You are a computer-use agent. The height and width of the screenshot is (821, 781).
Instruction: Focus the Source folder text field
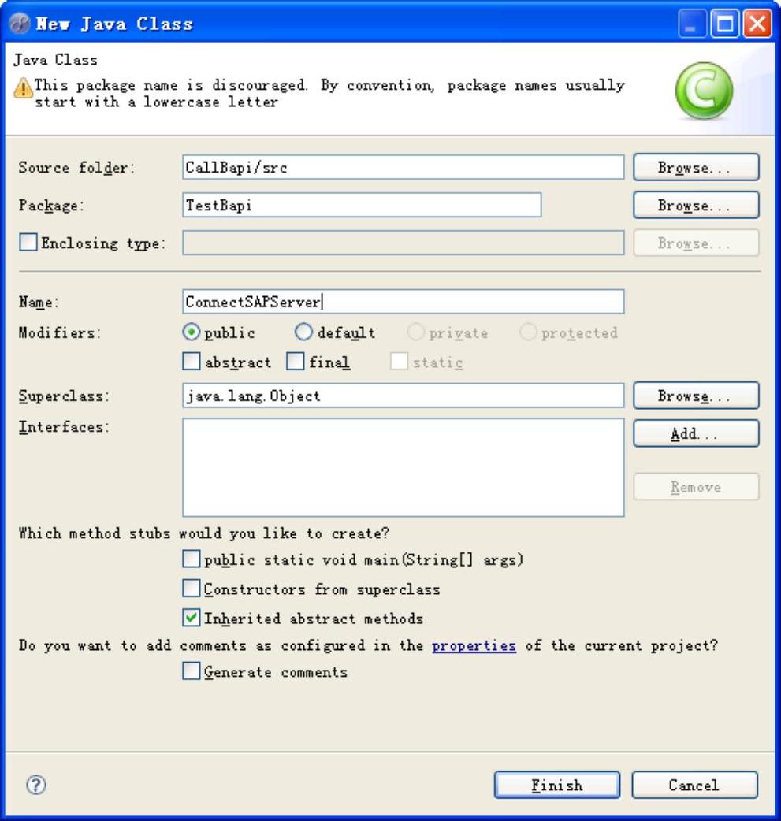coord(404,167)
